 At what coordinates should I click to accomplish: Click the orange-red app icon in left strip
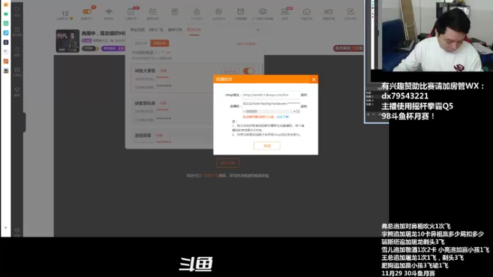[6, 61]
